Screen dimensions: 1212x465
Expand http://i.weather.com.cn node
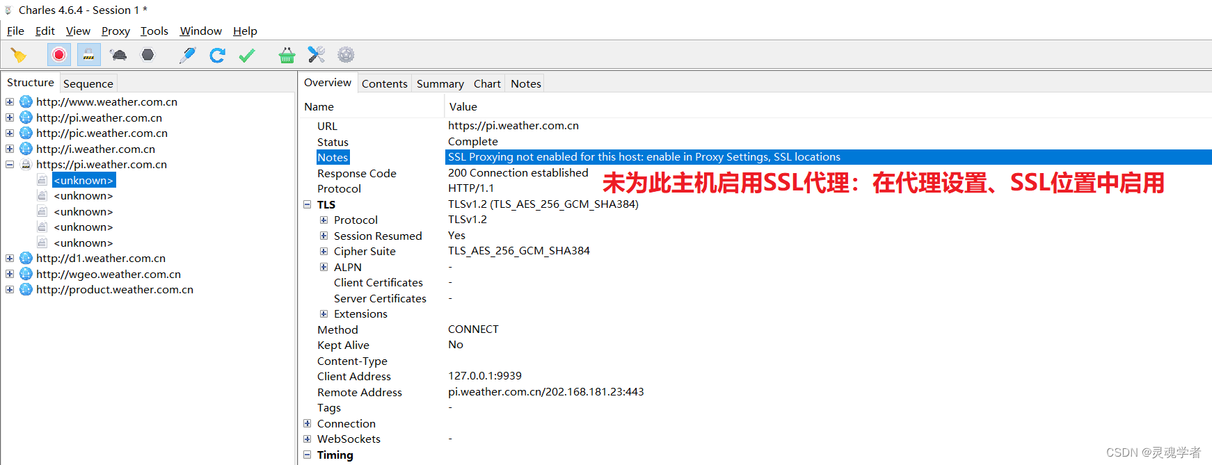click(x=10, y=149)
